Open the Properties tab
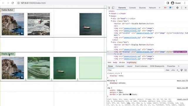This screenshot has width=188, height=106. point(171,66)
